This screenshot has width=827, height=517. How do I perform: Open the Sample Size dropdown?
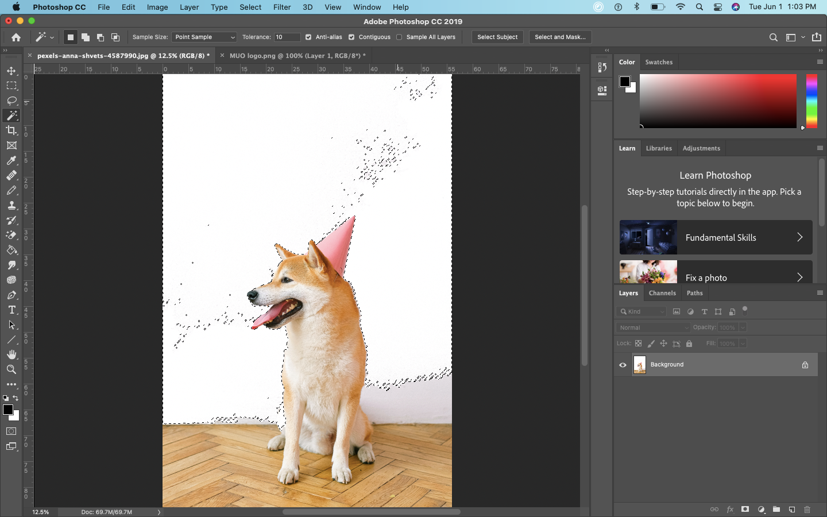pyautogui.click(x=203, y=37)
